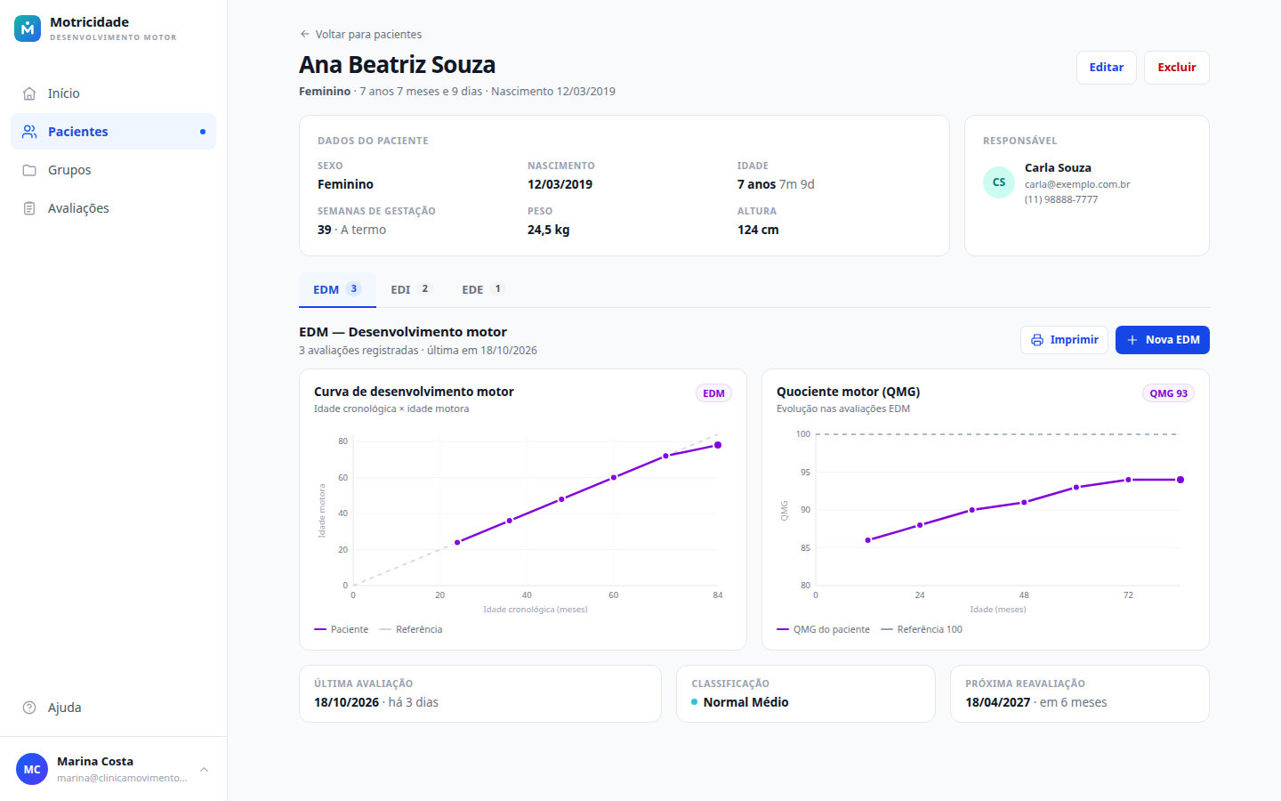Viewport: 1281px width, 801px height.
Task: Follow the Voltar para pacientes link
Action: pyautogui.click(x=360, y=35)
